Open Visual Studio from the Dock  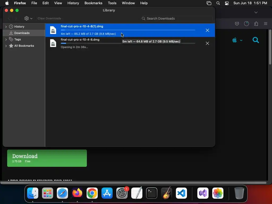pyautogui.click(x=203, y=193)
